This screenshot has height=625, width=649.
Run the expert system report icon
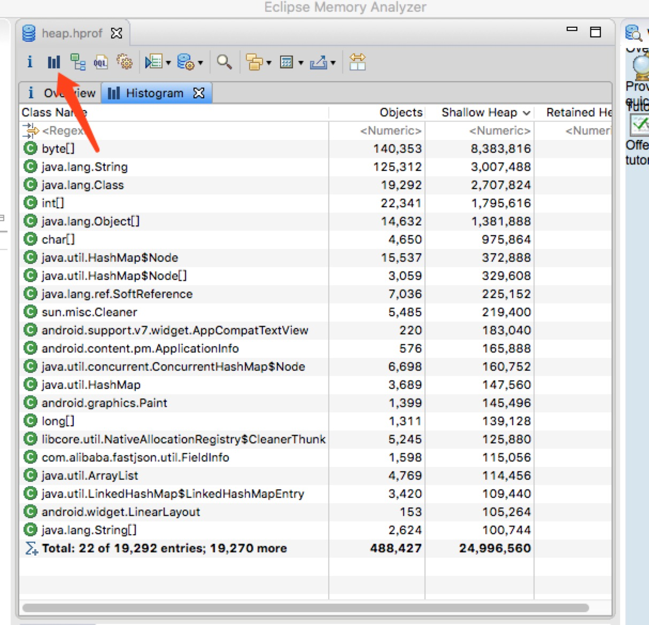(153, 62)
